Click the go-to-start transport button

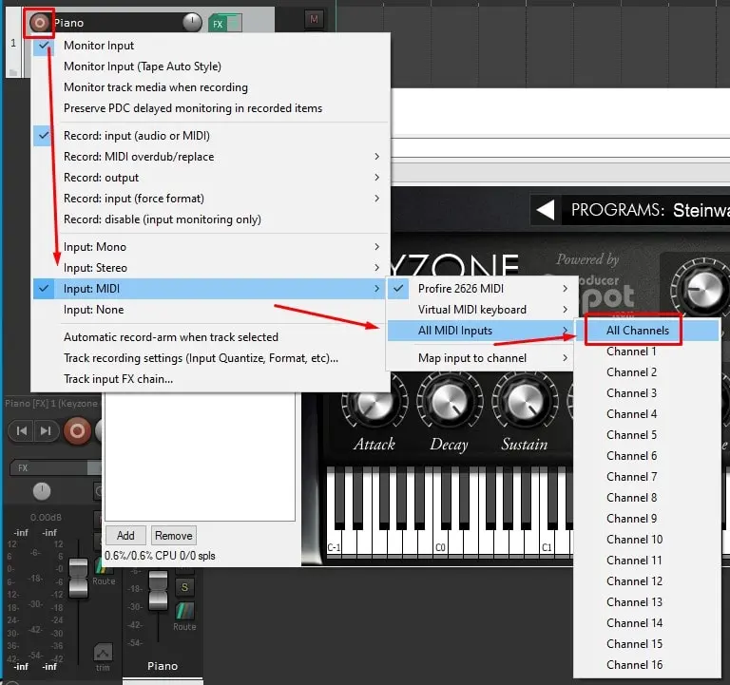point(22,431)
